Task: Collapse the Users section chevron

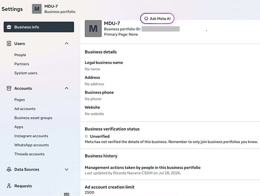Action: tap(67, 44)
